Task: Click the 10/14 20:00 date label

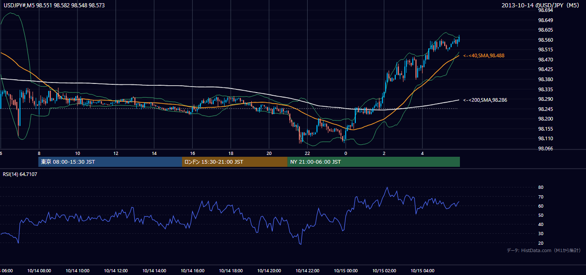Action: coord(269,271)
